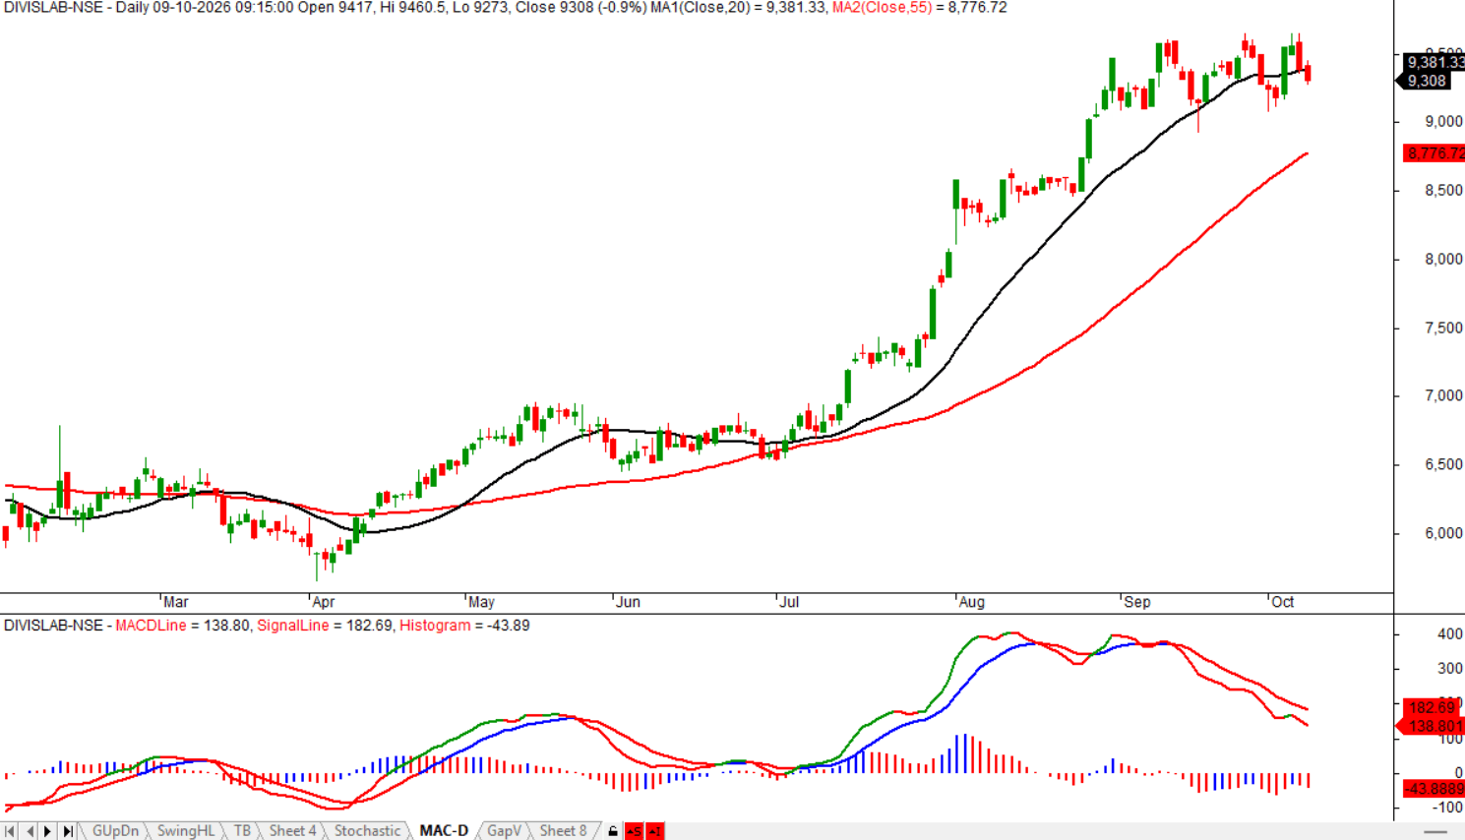The width and height of the screenshot is (1465, 840).
Task: Click the 9,000 price axis label
Action: (1443, 122)
